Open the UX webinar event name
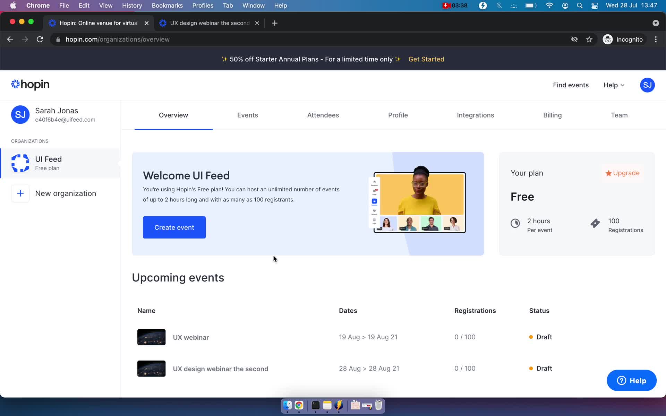Screen dimensions: 666x416 click(191, 337)
